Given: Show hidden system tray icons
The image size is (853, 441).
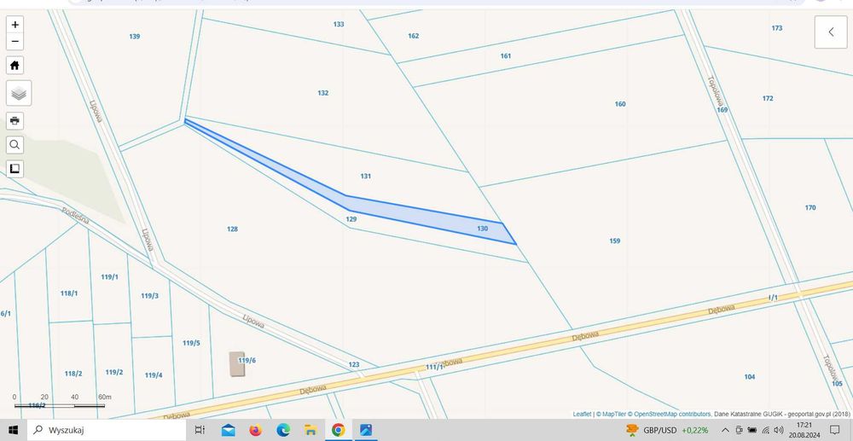Looking at the screenshot, I should (x=725, y=430).
